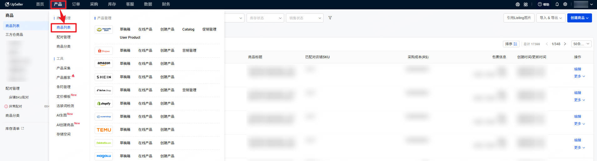This screenshot has height=161, width=597.
Task: Click 编辑 in the first product row
Action: (x=578, y=69)
